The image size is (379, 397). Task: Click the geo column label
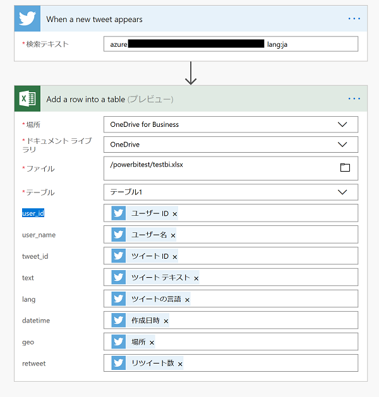pyautogui.click(x=28, y=342)
